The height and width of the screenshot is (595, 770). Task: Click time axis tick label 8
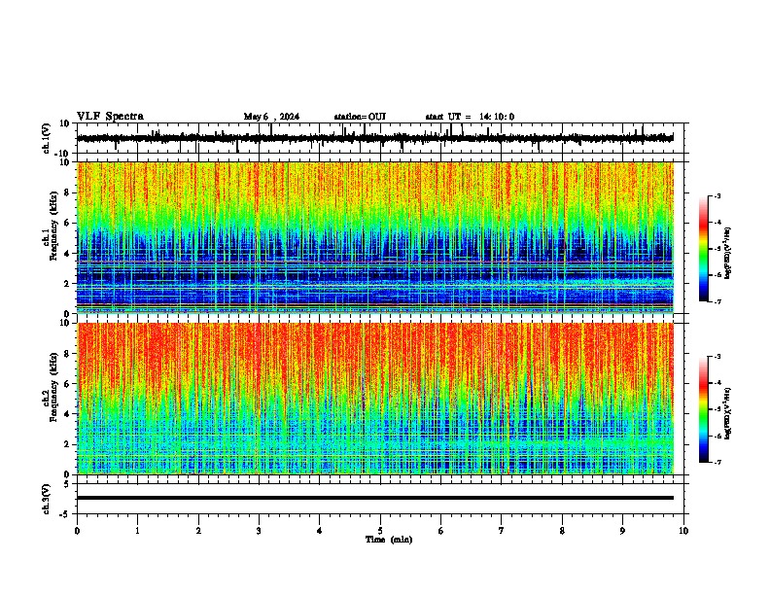click(562, 531)
